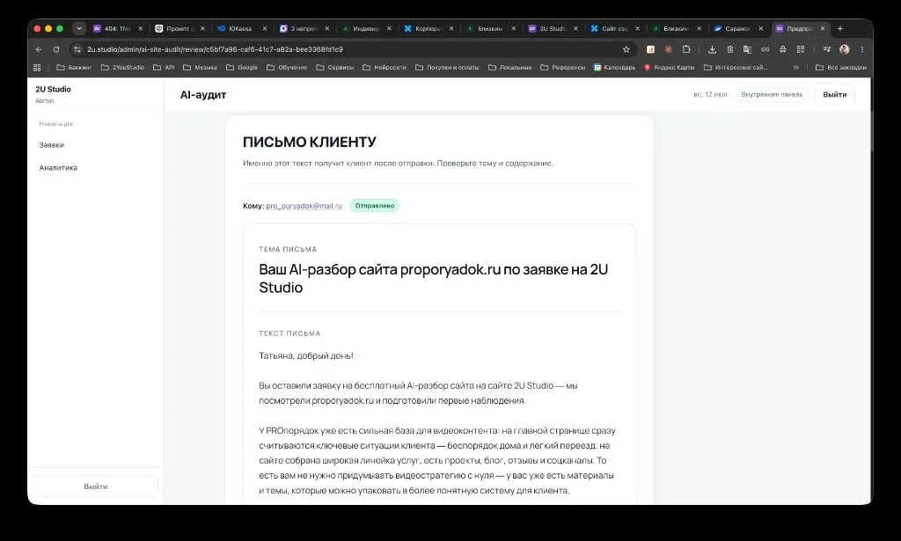
Task: Open the Локальные bookmarks folder
Action: coord(509,67)
